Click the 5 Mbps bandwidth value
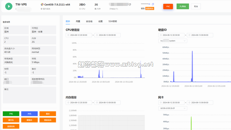 (x=35, y=62)
